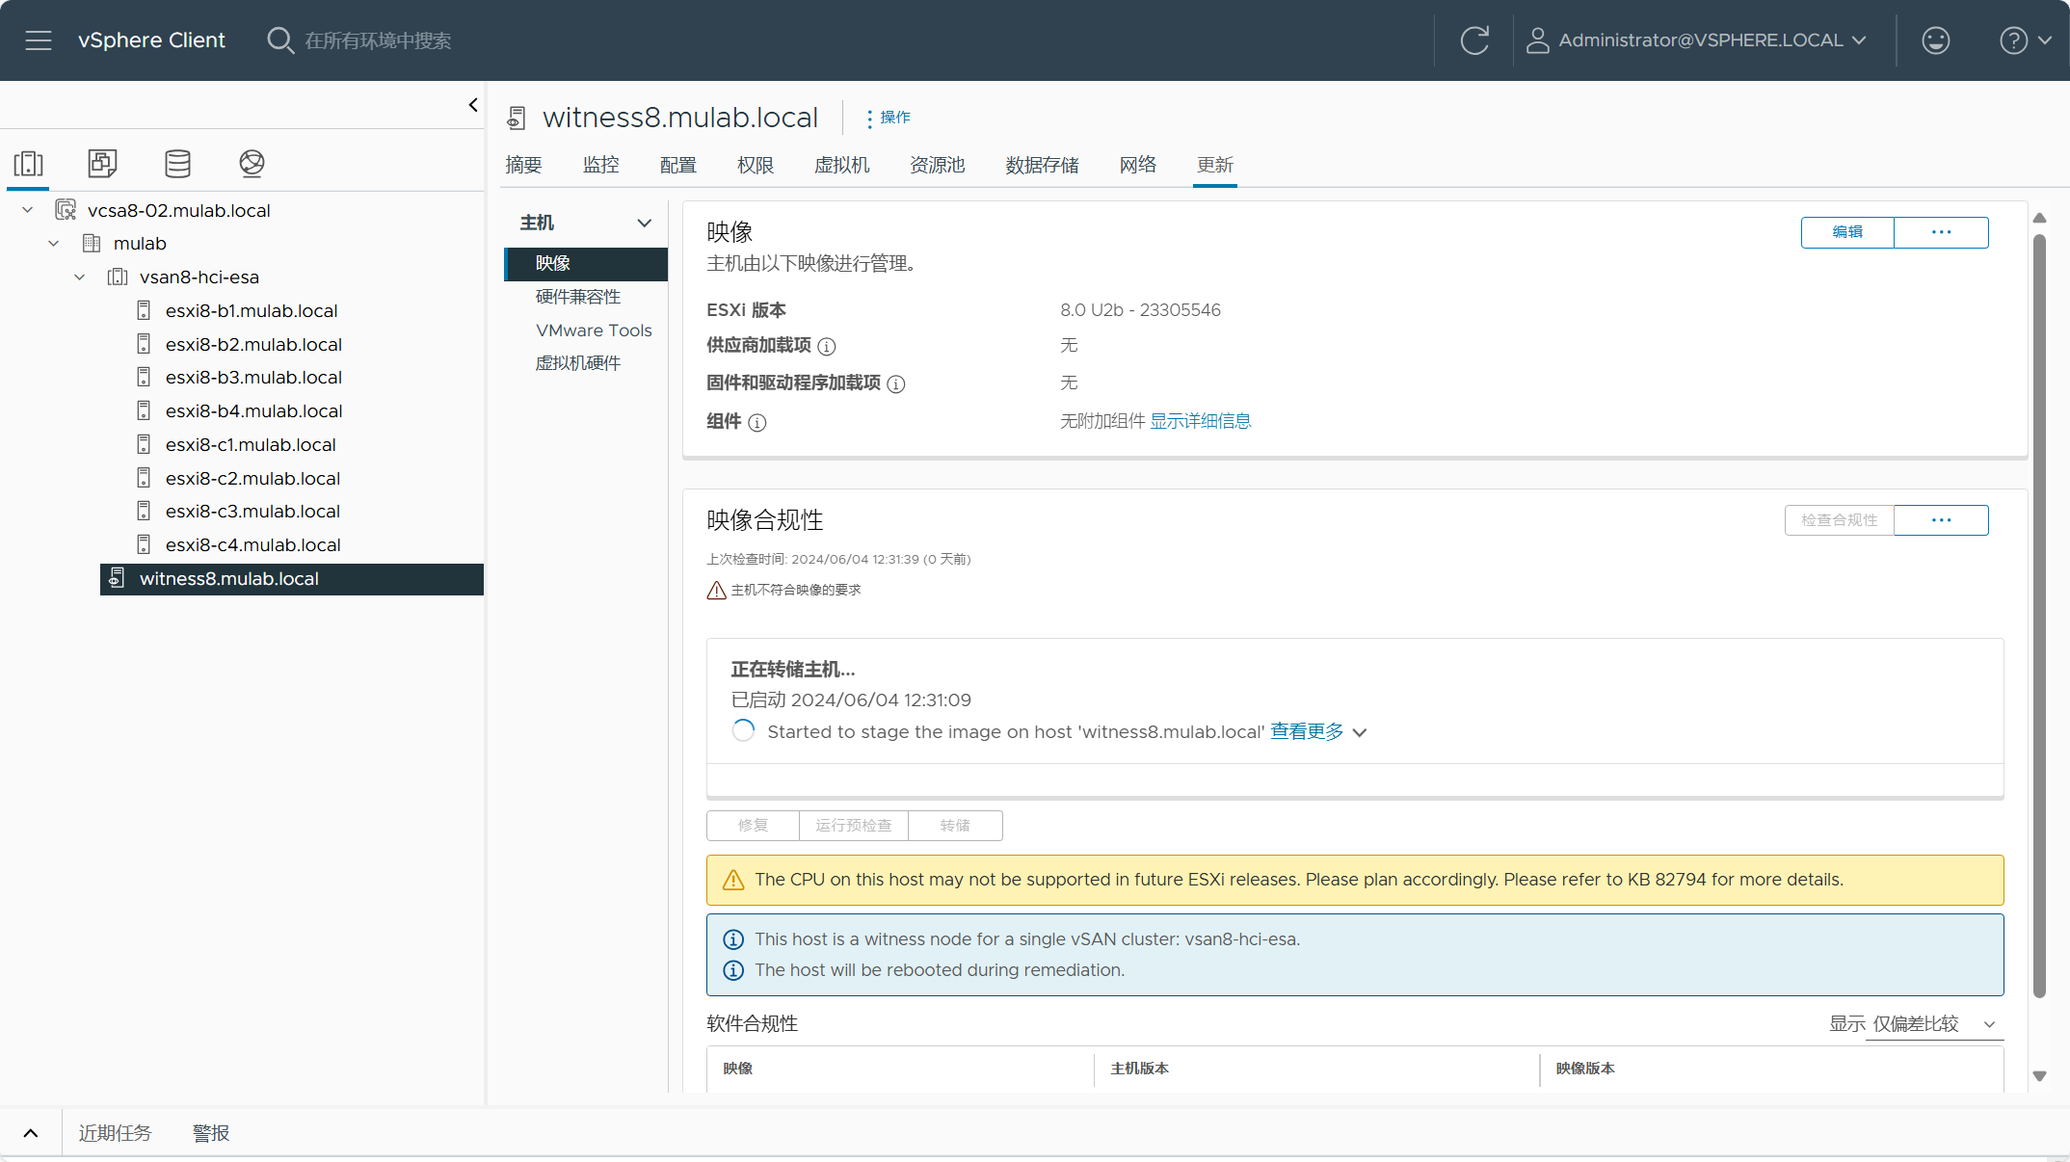Image resolution: width=2070 pixels, height=1162 pixels.
Task: Click the vCenter icon for vcsa8-02.mulab.local
Action: tap(66, 210)
